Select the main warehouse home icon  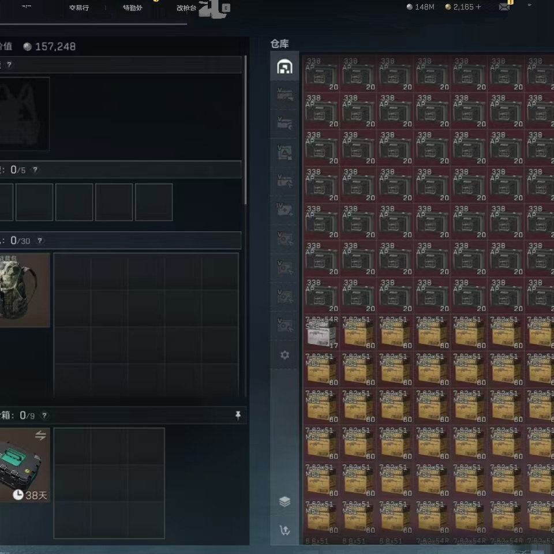pyautogui.click(x=285, y=66)
